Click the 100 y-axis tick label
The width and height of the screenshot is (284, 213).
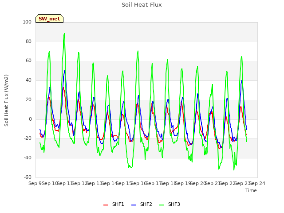(27, 22)
